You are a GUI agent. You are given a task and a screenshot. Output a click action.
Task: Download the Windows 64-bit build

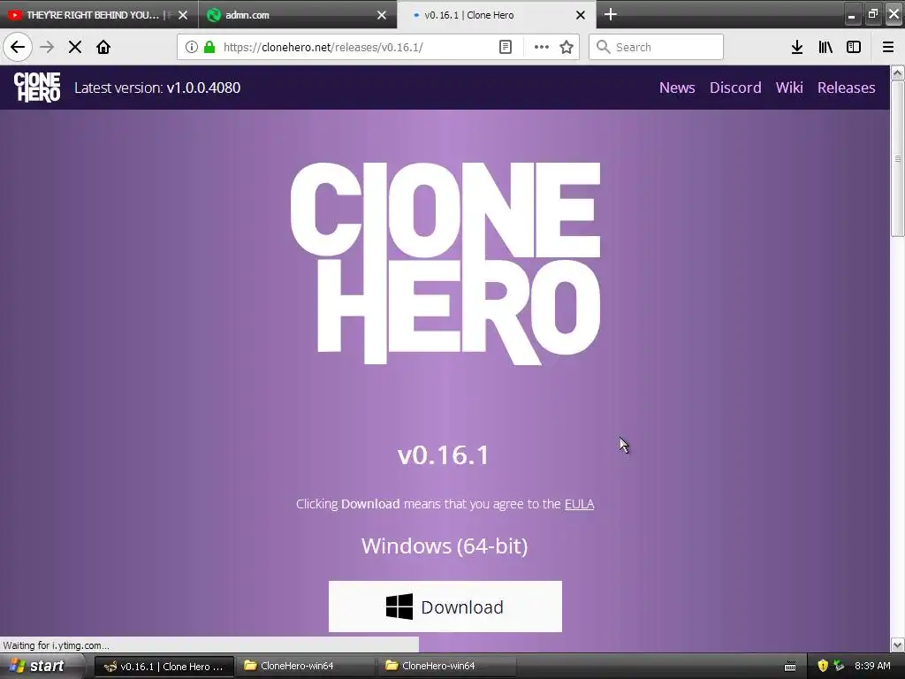tap(445, 607)
